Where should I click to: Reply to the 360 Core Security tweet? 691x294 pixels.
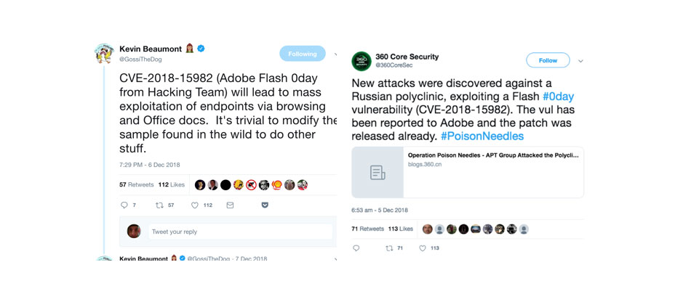(356, 248)
